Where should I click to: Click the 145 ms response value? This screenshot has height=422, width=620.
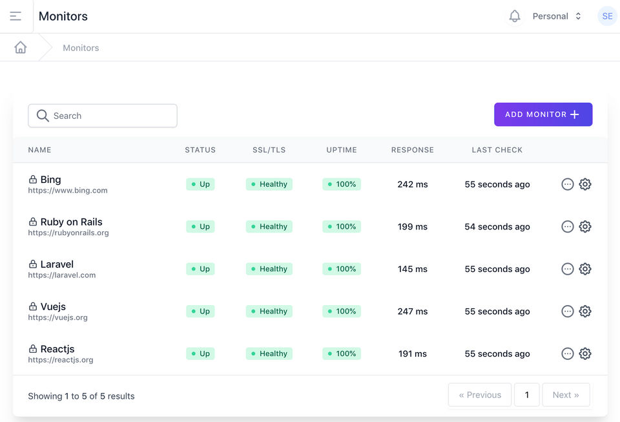[x=413, y=269]
